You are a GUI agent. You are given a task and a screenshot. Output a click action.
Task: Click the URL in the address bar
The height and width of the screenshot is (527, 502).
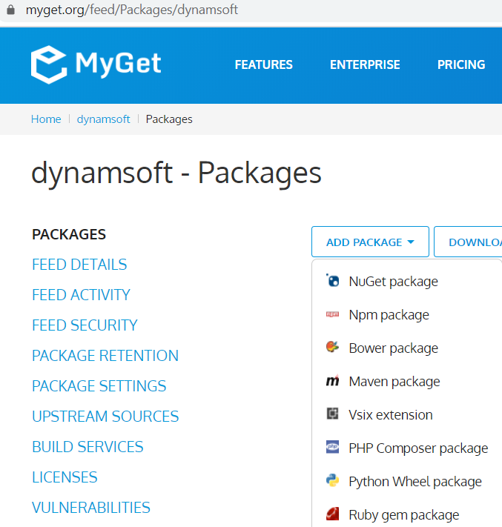(132, 11)
